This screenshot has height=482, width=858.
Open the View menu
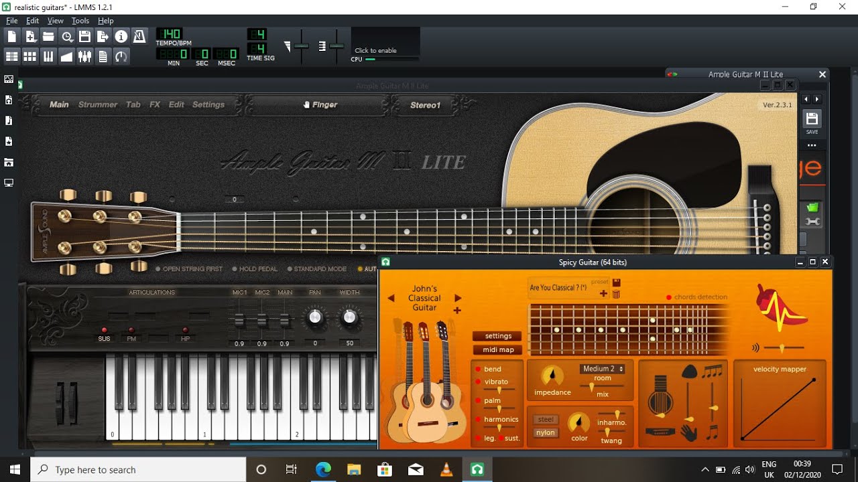[56, 21]
